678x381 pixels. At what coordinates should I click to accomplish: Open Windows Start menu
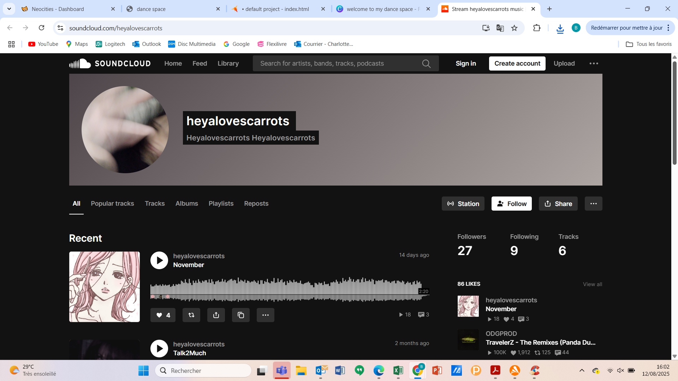point(143,370)
